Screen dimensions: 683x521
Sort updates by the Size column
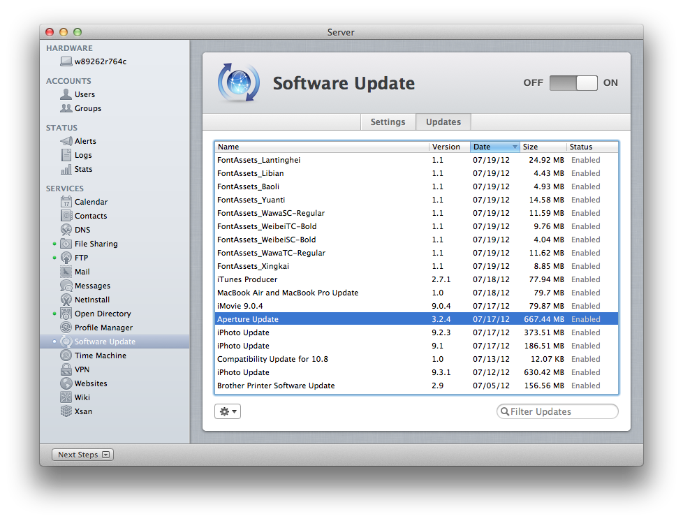[543, 147]
